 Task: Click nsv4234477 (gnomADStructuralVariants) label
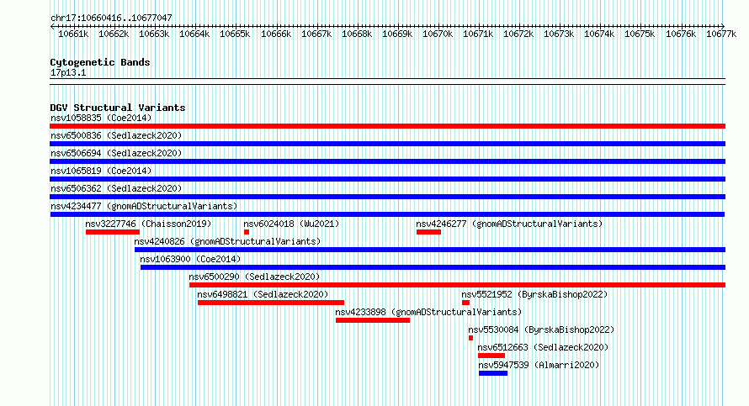tap(144, 206)
